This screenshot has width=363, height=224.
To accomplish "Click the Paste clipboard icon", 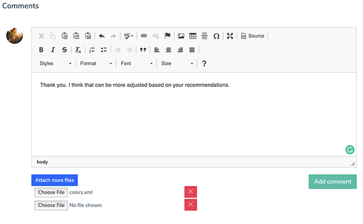I will (65, 36).
